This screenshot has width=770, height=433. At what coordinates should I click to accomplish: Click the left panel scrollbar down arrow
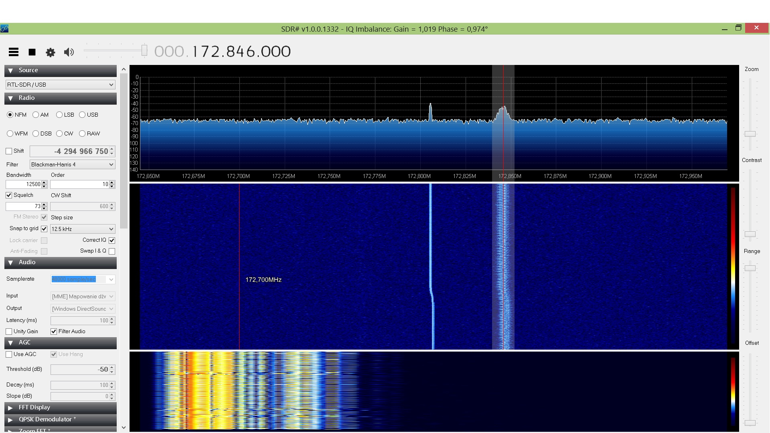coord(124,427)
